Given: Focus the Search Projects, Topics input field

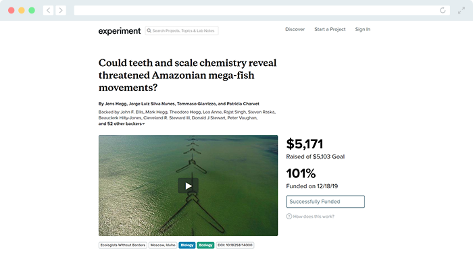Looking at the screenshot, I should [x=182, y=31].
